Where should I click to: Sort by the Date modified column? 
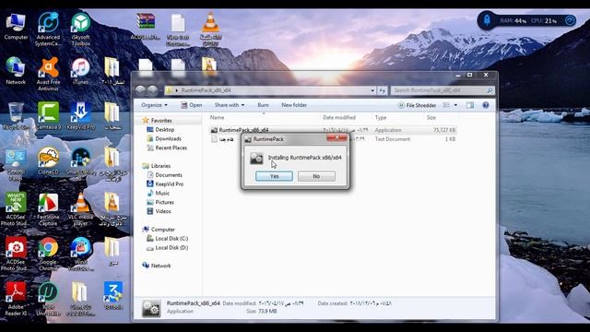[339, 117]
